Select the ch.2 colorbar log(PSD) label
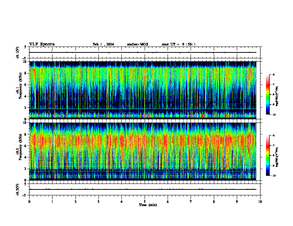293x226 pixels. (x=277, y=157)
